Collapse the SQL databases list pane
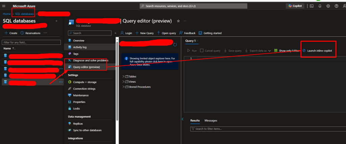 coord(56,21)
